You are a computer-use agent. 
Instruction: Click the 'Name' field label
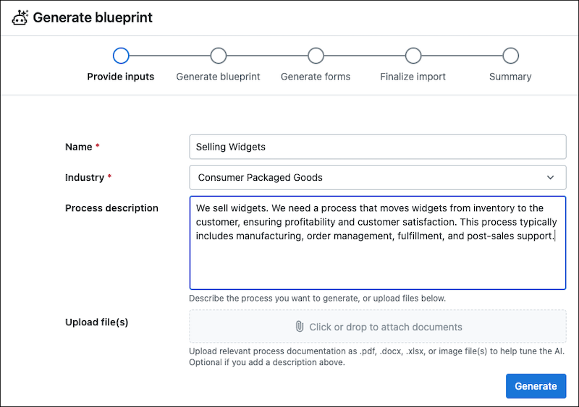[x=79, y=147]
